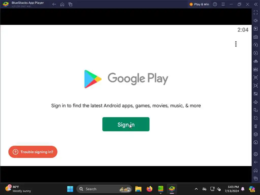
Task: Open the Trouble signing in? help
Action: [33, 152]
